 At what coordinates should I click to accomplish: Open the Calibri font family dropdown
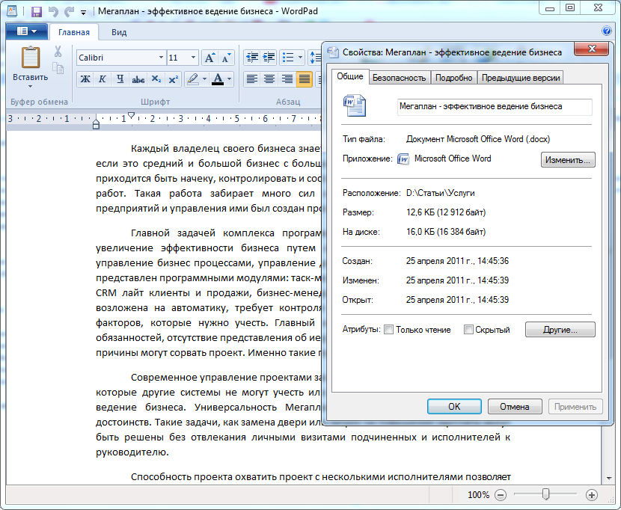click(x=161, y=58)
